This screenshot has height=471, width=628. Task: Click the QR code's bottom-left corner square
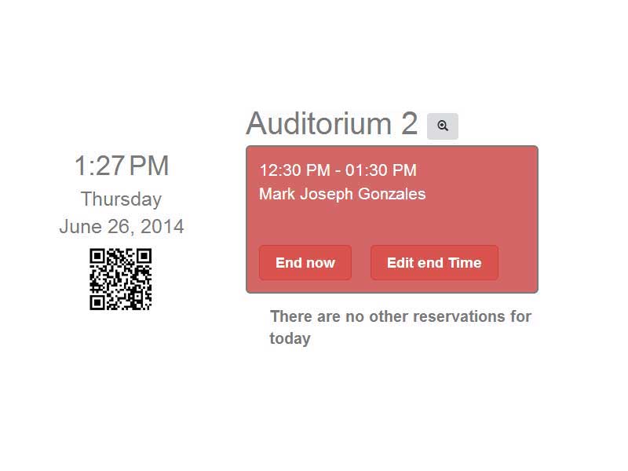pos(97,302)
